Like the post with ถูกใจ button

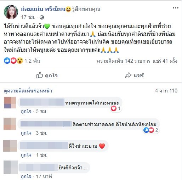[x=47, y=75]
